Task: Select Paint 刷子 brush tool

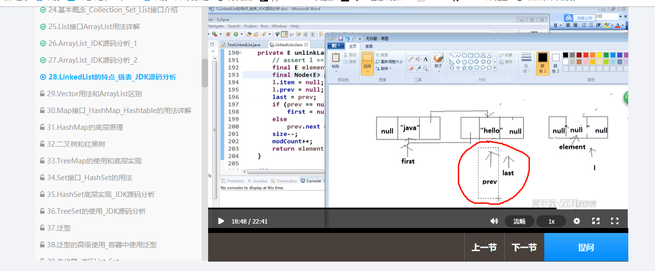Action: tap(438, 61)
